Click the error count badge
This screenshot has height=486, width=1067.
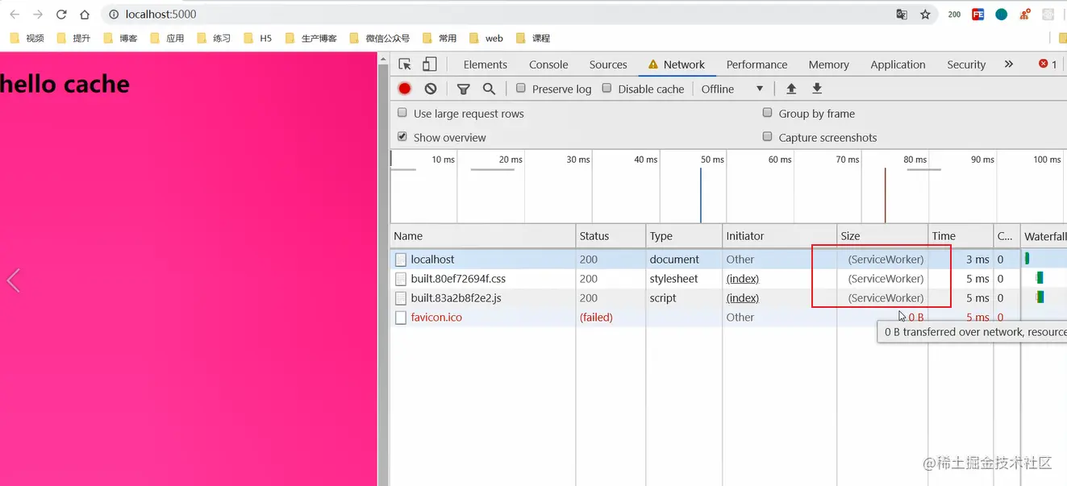(x=1048, y=64)
